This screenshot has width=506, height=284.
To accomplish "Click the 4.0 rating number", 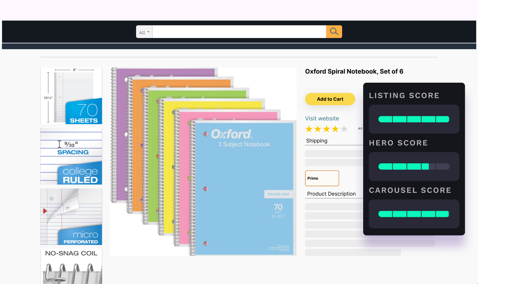I will coord(360,129).
